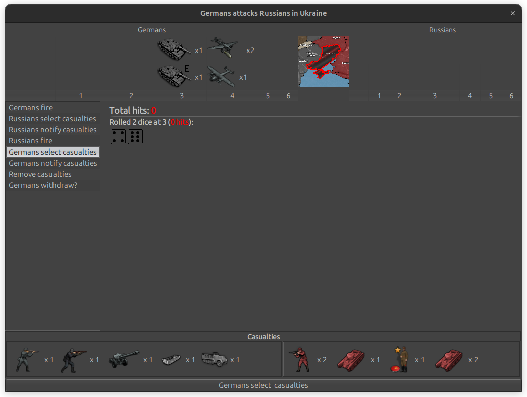Select the German transport boat casualty
527x397 pixels.
click(x=172, y=360)
